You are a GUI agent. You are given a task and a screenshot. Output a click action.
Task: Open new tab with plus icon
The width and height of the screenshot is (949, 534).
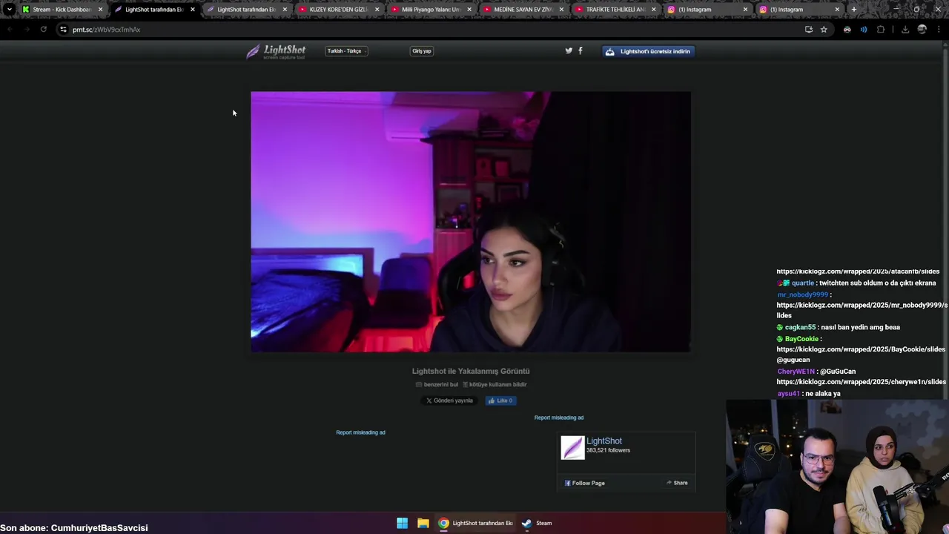pyautogui.click(x=854, y=10)
